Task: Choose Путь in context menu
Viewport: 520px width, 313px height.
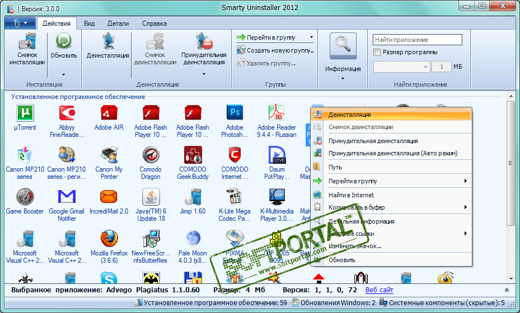Action: (x=391, y=167)
